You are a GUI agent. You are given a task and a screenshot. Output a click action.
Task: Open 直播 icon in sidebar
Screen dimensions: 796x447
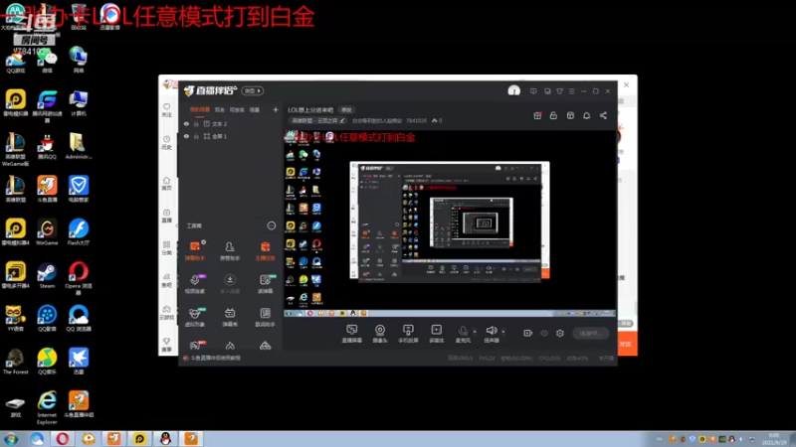(x=166, y=216)
